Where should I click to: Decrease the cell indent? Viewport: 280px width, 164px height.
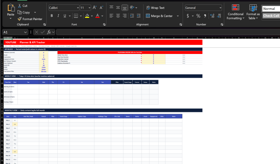tap(132, 16)
